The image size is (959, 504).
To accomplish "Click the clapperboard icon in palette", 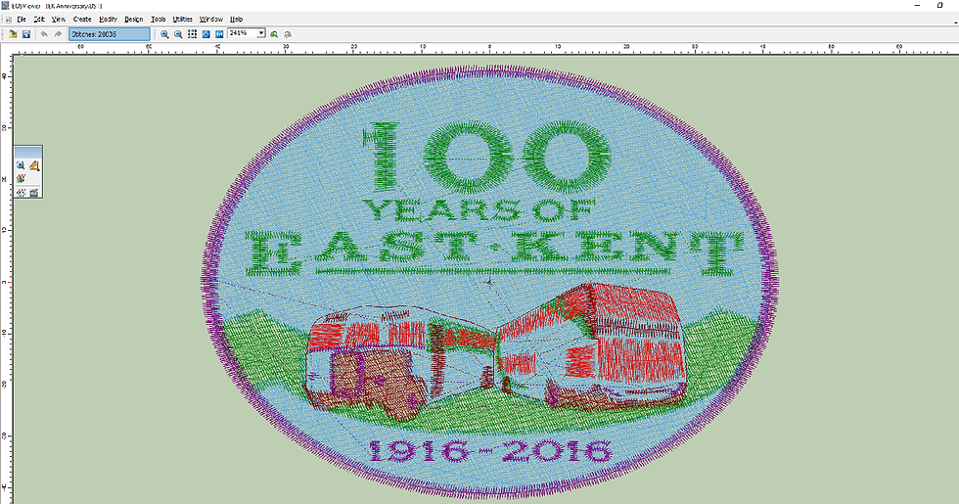I will [x=34, y=193].
